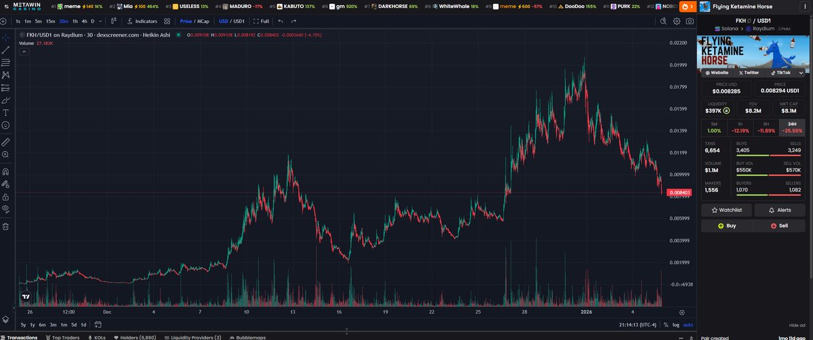Toggle auto scale on chart
Image resolution: width=813 pixels, height=340 pixels.
[x=688, y=325]
